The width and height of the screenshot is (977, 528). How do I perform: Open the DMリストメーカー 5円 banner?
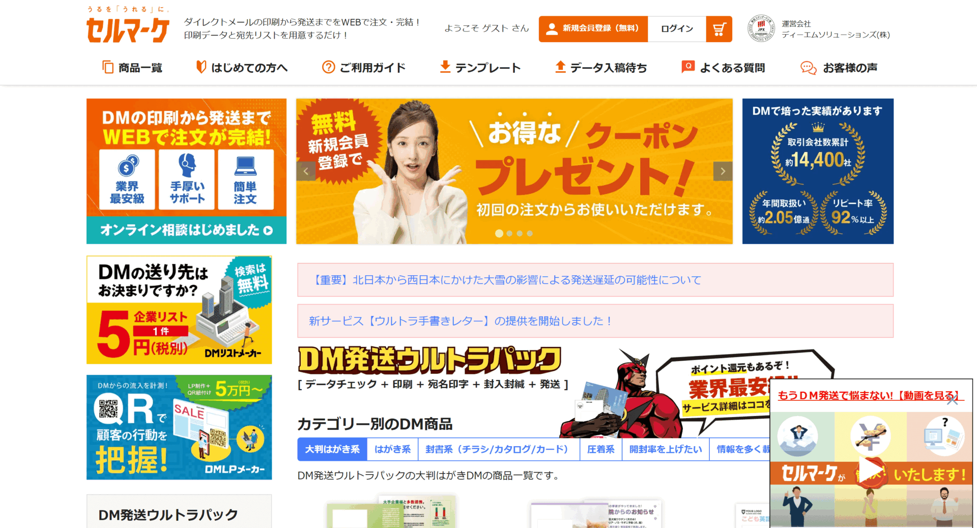tap(179, 310)
